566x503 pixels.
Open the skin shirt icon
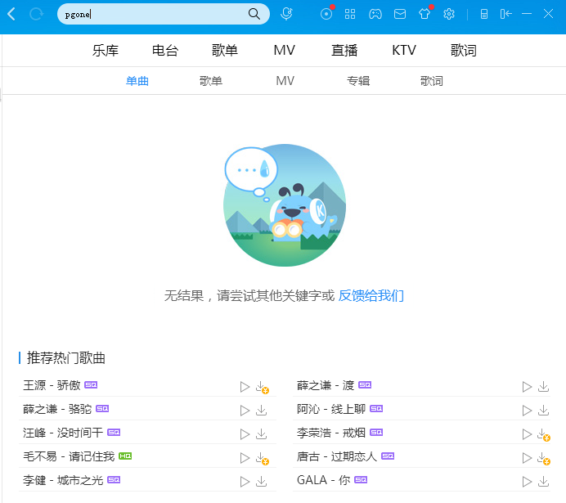424,14
